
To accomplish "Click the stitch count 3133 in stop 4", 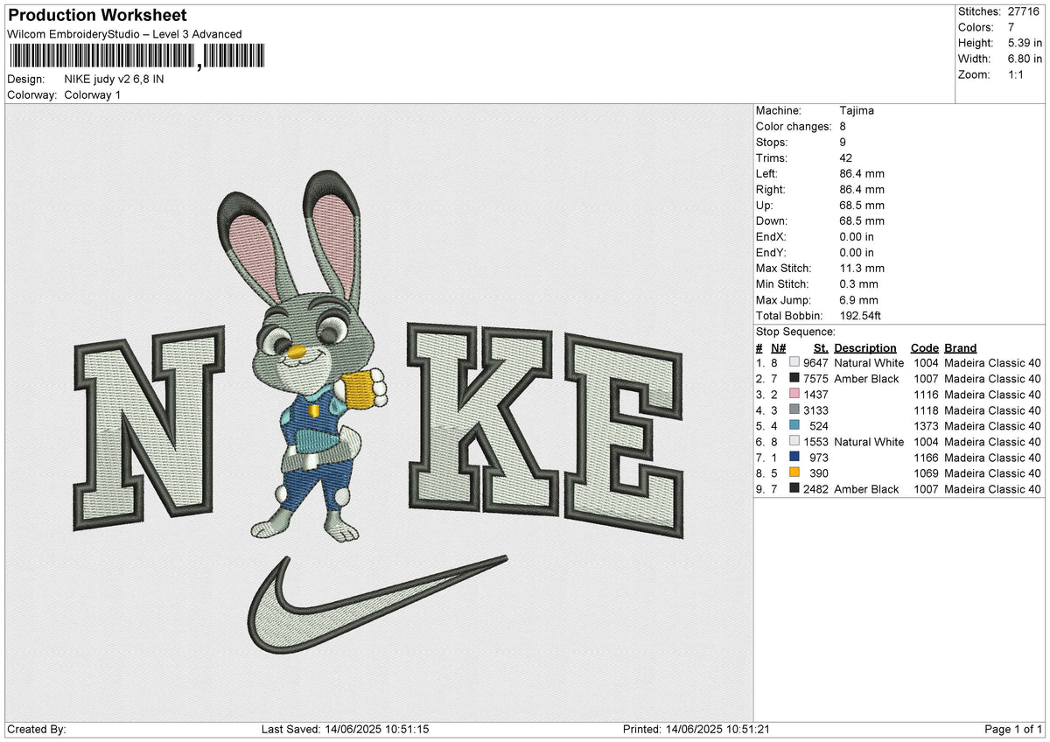I will (815, 410).
